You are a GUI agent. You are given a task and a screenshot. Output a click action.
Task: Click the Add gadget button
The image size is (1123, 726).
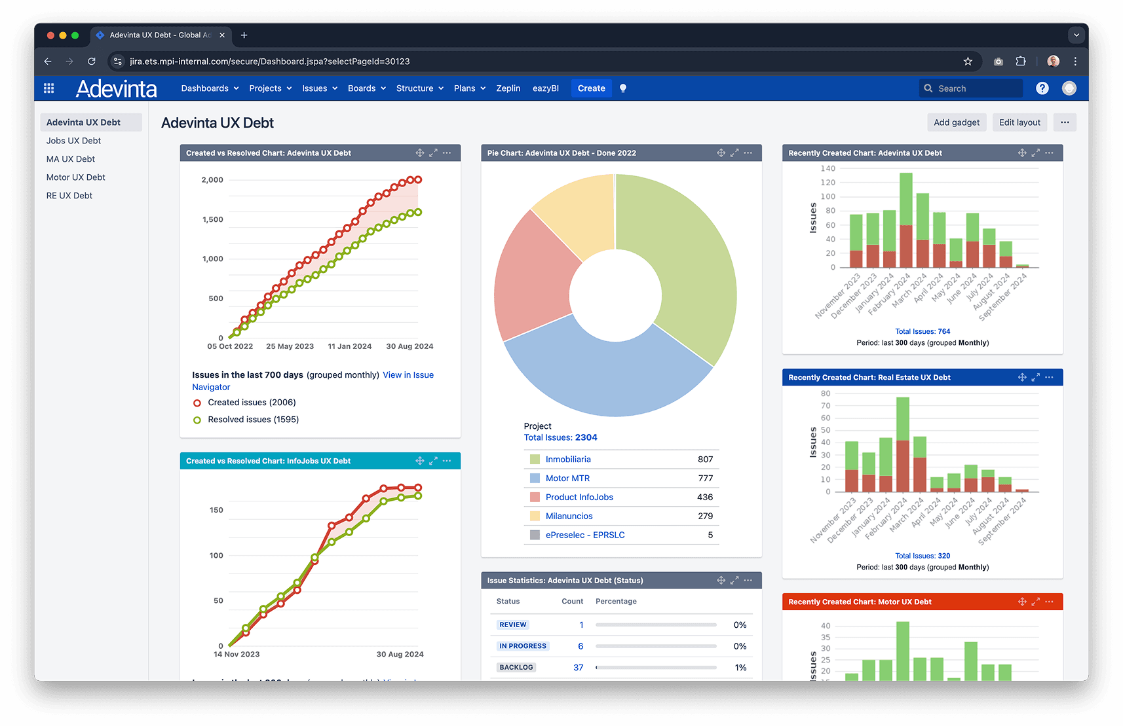[957, 122]
